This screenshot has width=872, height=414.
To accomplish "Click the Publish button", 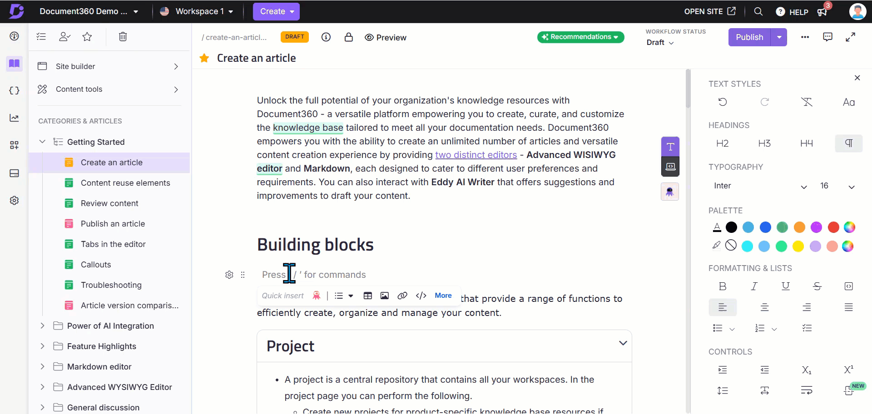I will tap(749, 37).
